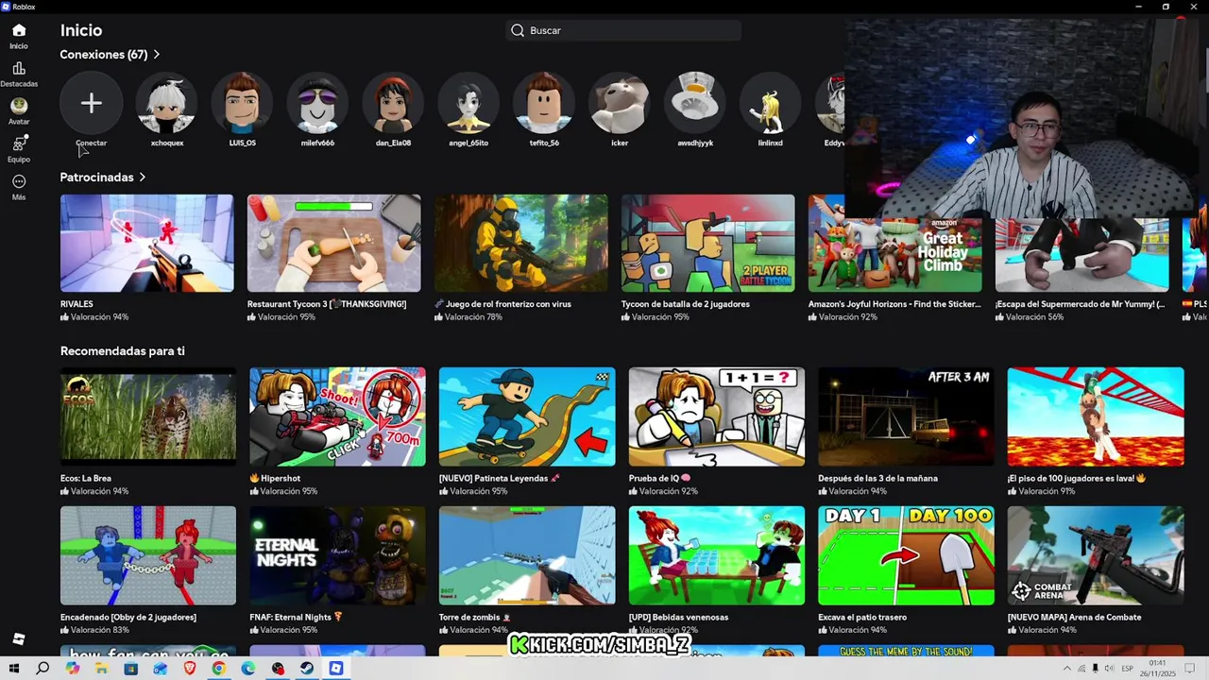Click the FNAF: Eternal Nights title text
The width and height of the screenshot is (1209, 680).
coord(296,618)
